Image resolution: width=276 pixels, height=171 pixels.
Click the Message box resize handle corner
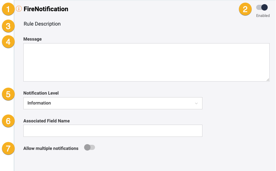coord(268,80)
